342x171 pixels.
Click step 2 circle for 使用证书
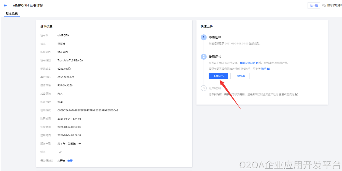tap(203, 57)
